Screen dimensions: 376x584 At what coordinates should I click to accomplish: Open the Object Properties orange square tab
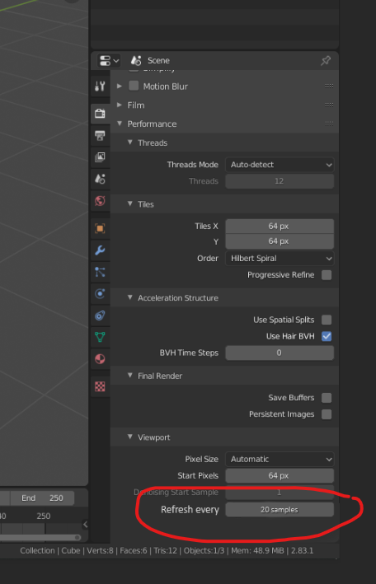coord(100,228)
